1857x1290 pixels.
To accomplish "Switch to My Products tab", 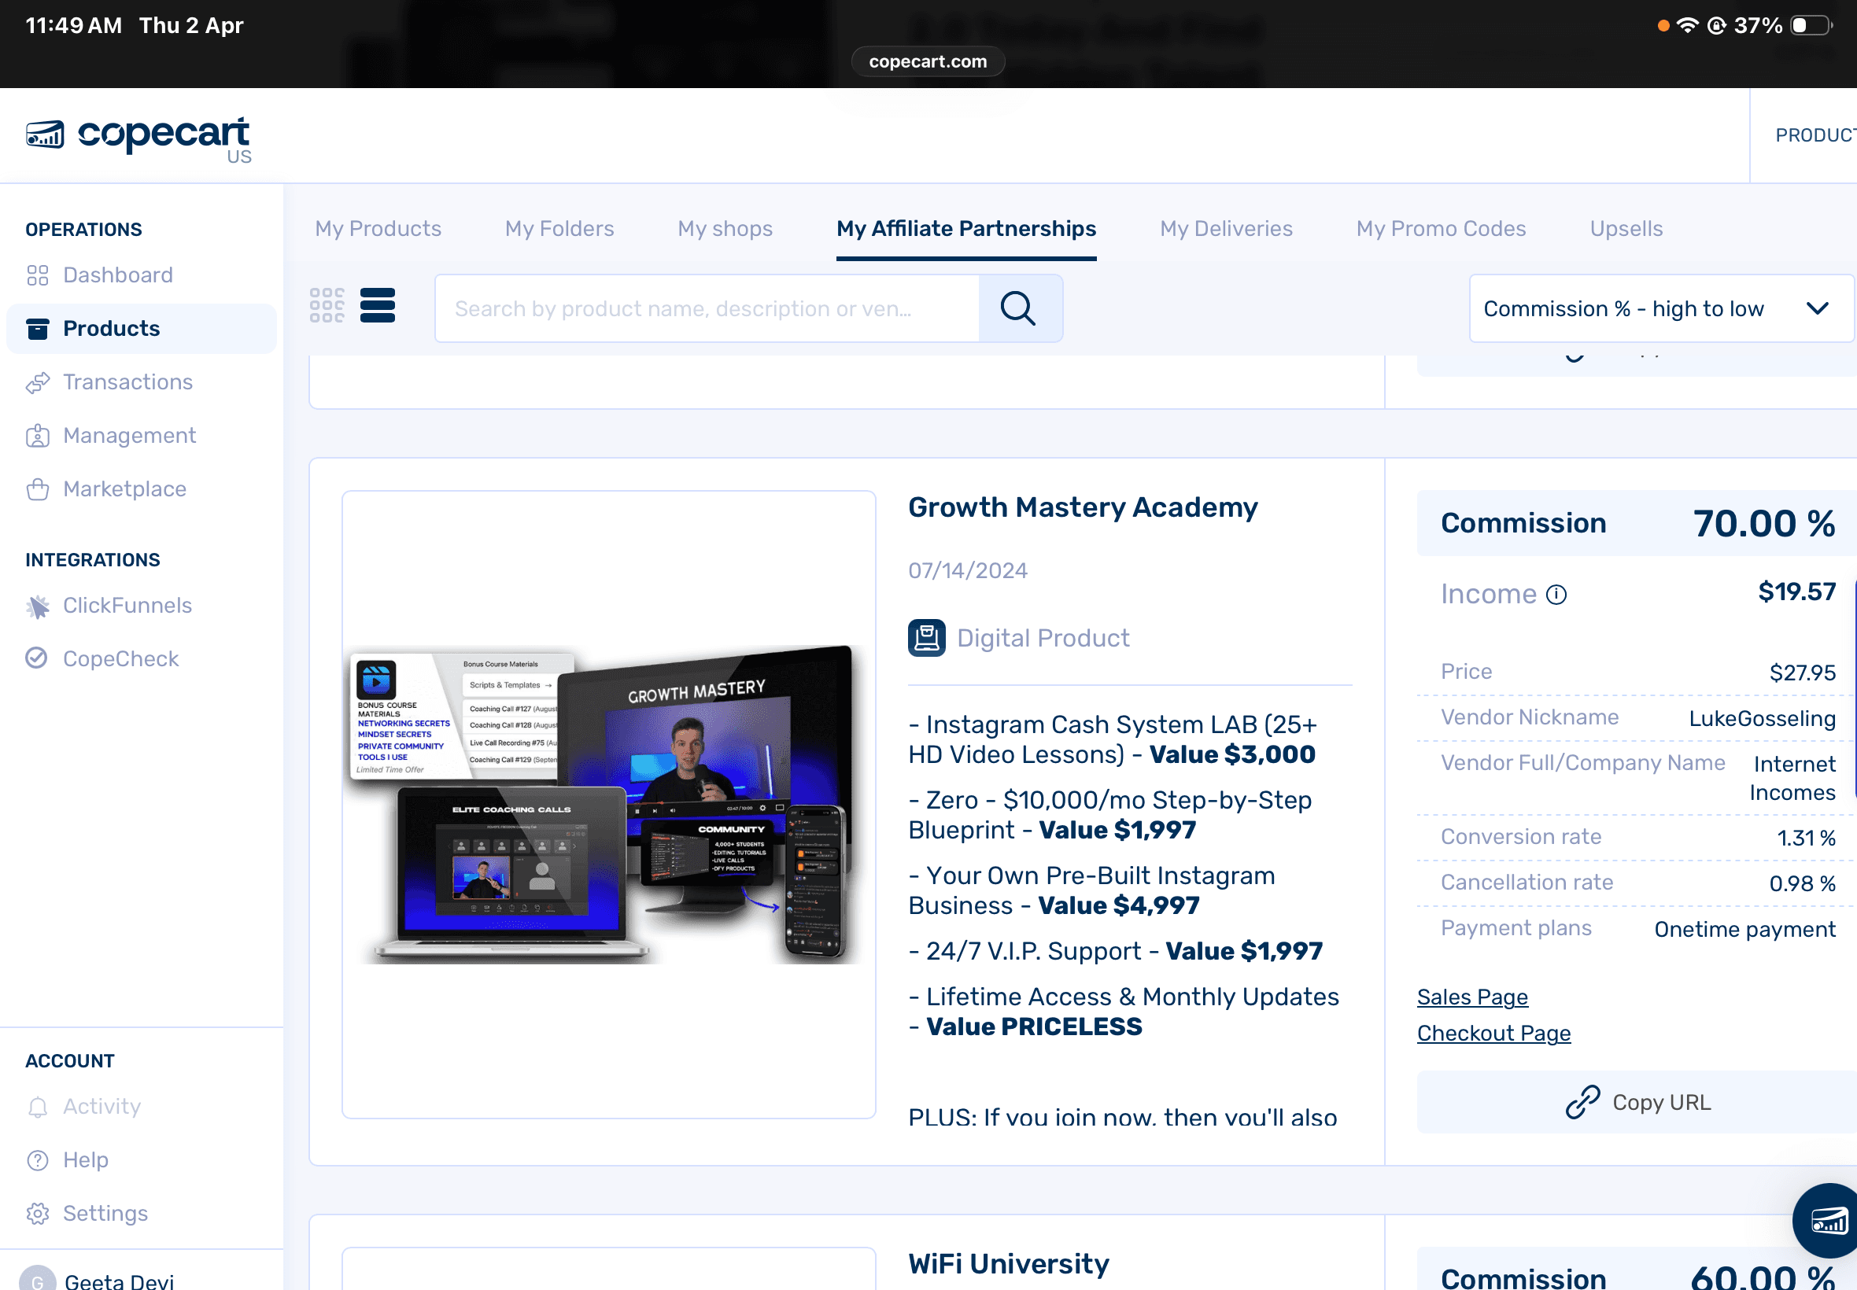I will (378, 229).
